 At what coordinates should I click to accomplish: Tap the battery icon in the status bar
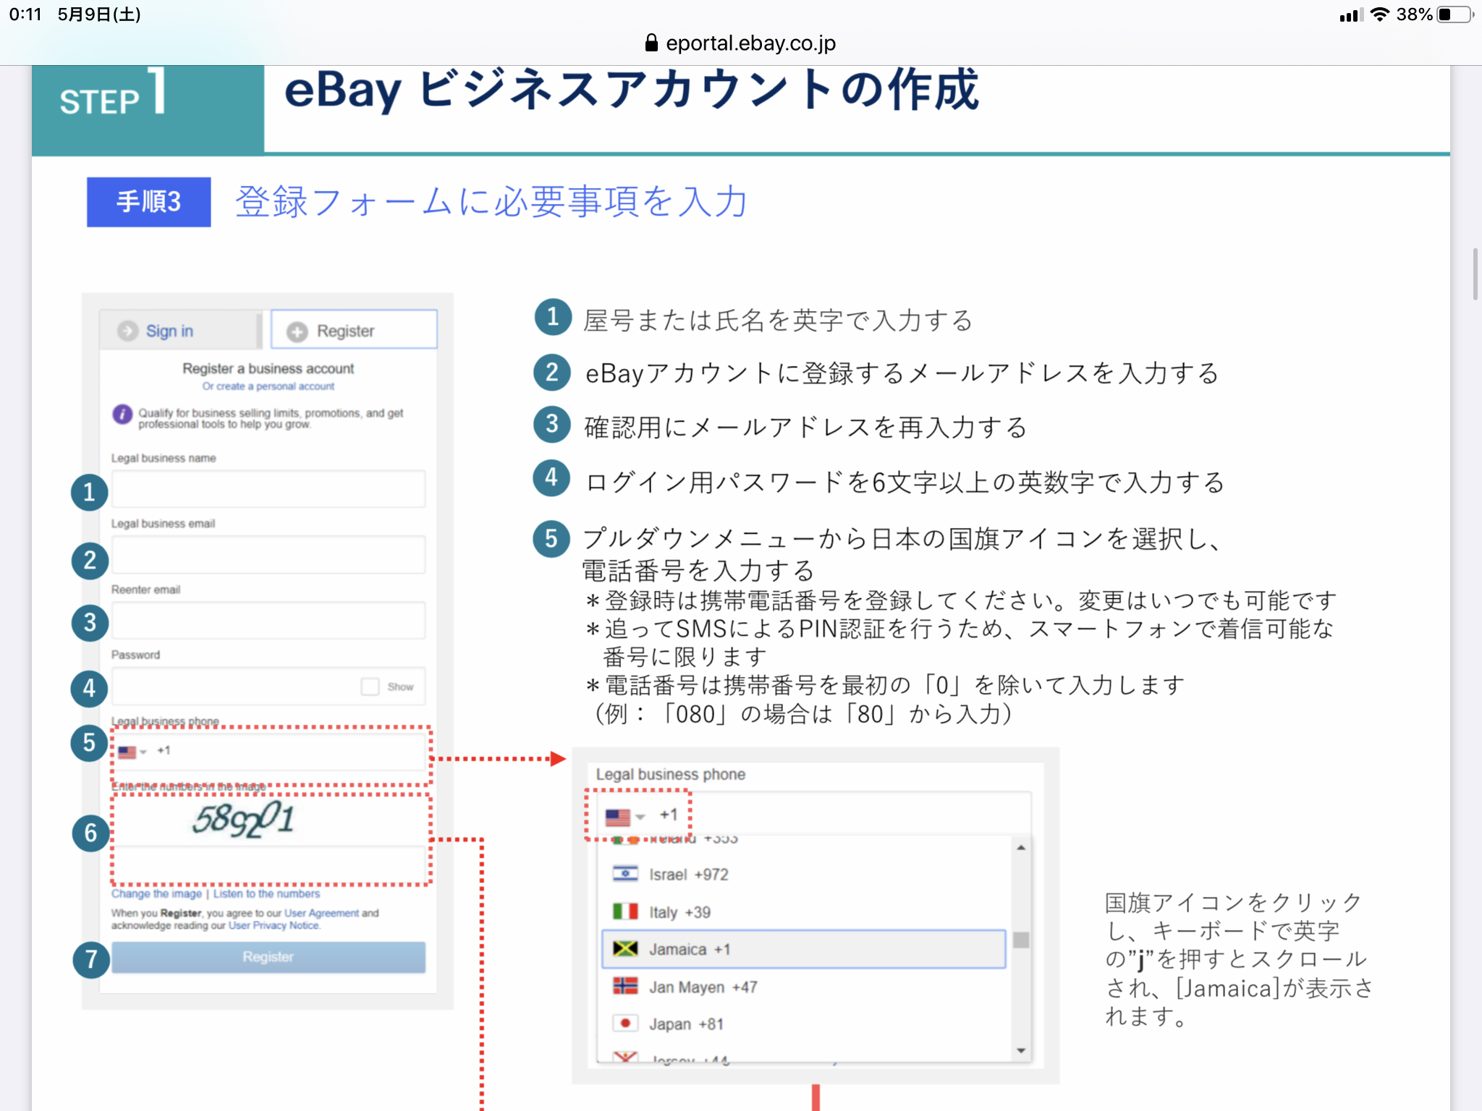(1455, 14)
